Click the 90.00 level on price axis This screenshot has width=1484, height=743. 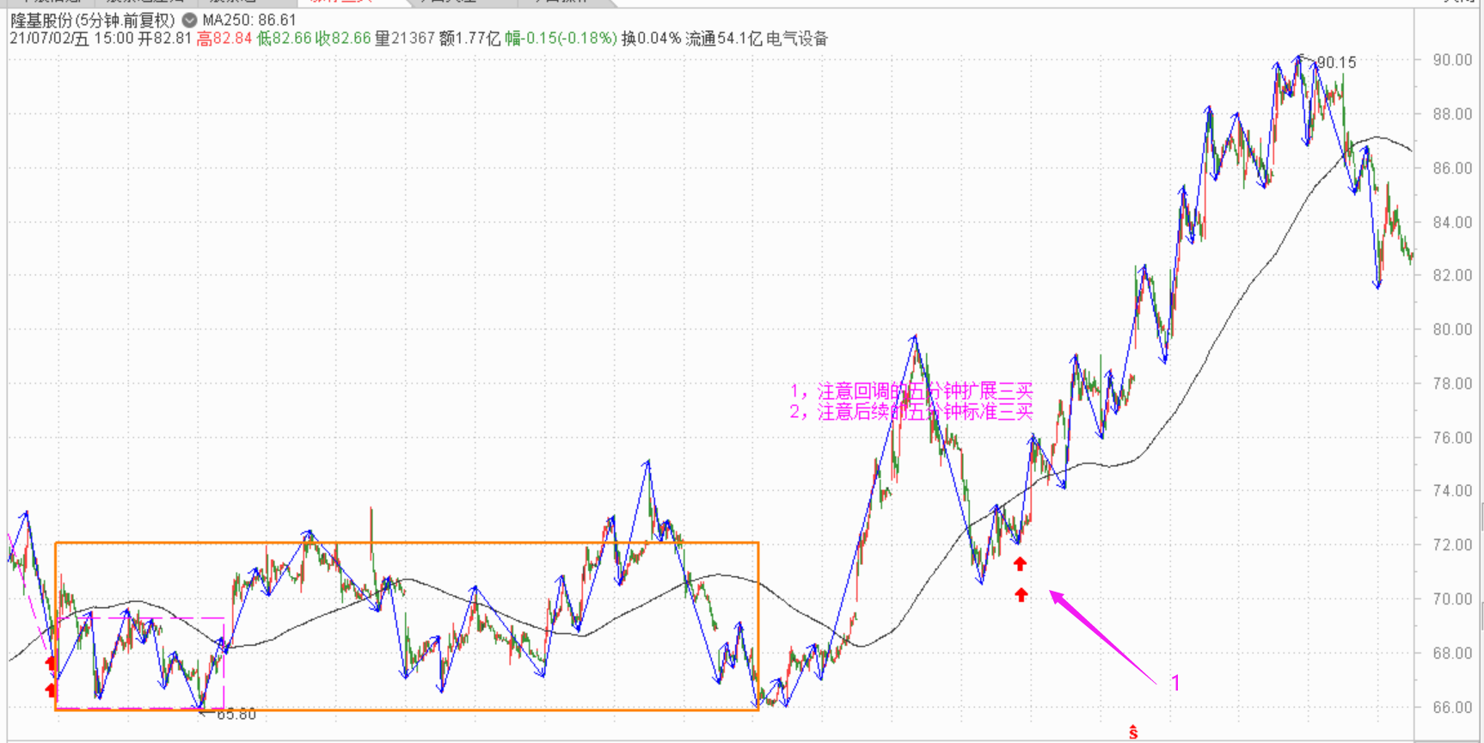pos(1451,60)
